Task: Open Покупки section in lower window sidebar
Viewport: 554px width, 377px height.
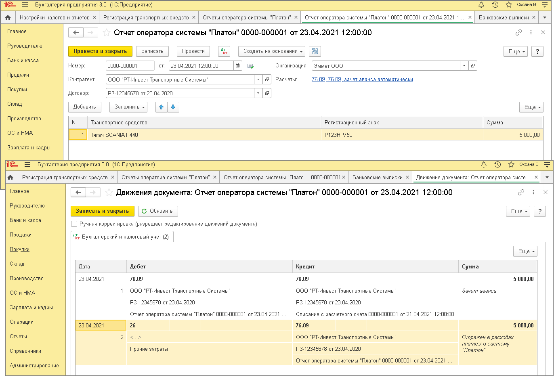Action: click(x=19, y=249)
